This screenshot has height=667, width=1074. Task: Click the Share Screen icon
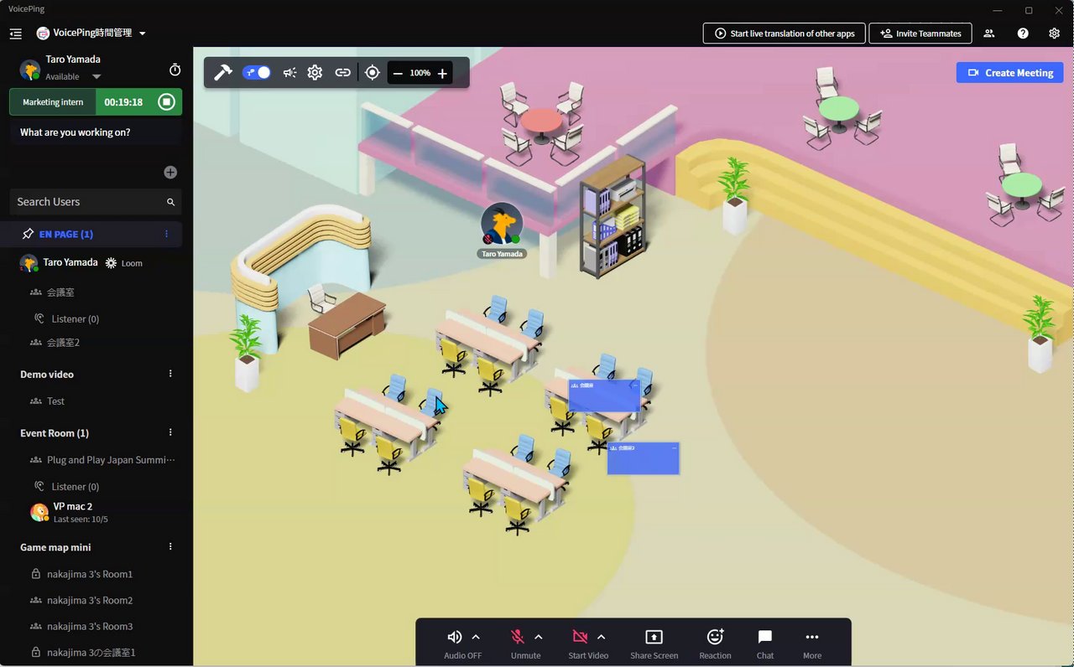click(654, 637)
